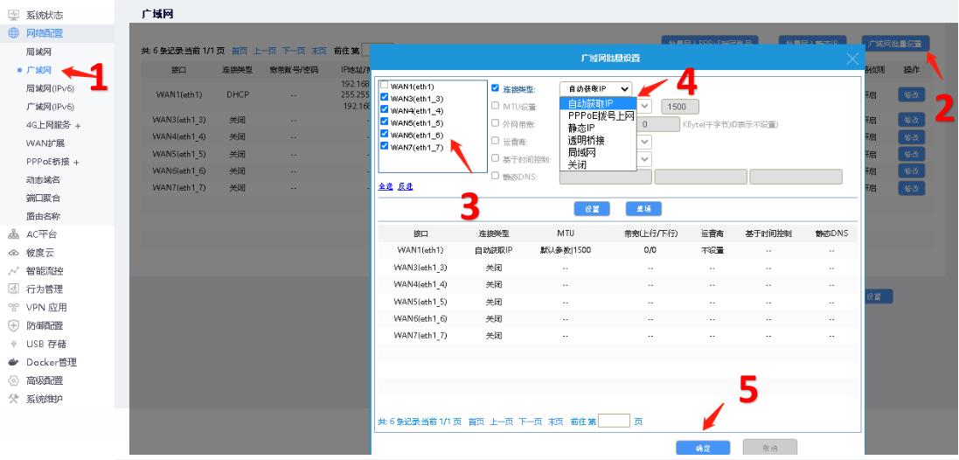
Task: Click the Docker管理 whale icon in sidebar
Action: (13, 362)
